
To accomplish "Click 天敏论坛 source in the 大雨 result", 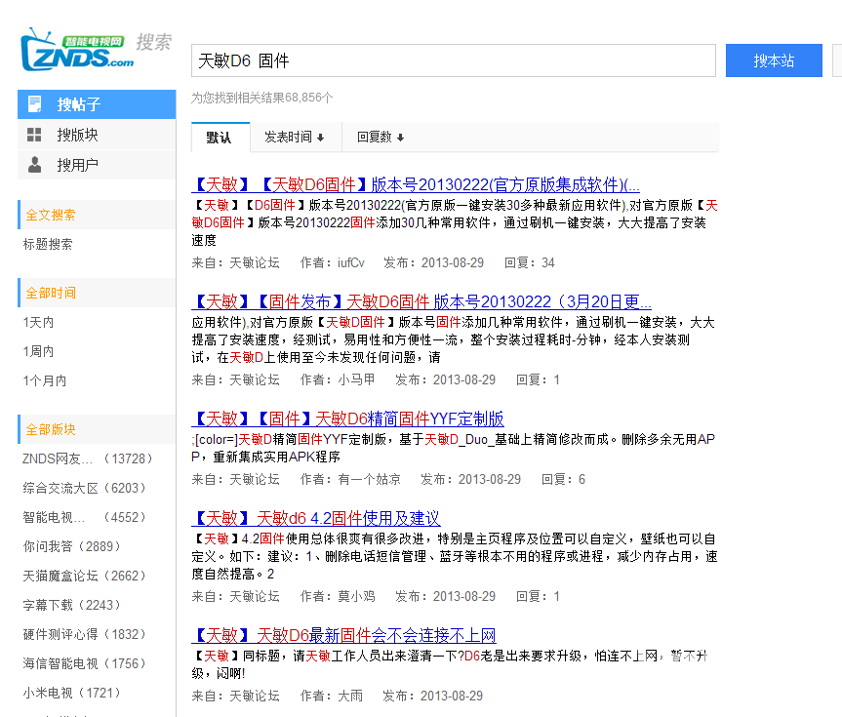I will click(255, 696).
